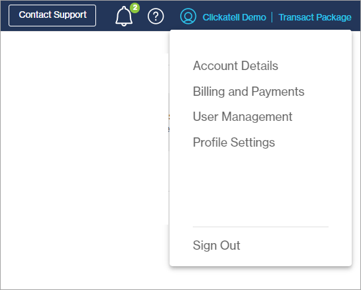Click the empty area under Sign Out
This screenshot has width=361, height=290.
click(x=260, y=259)
